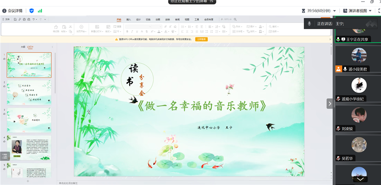Click the Decrease Indent icon
The image size is (381, 185).
tap(197, 26)
